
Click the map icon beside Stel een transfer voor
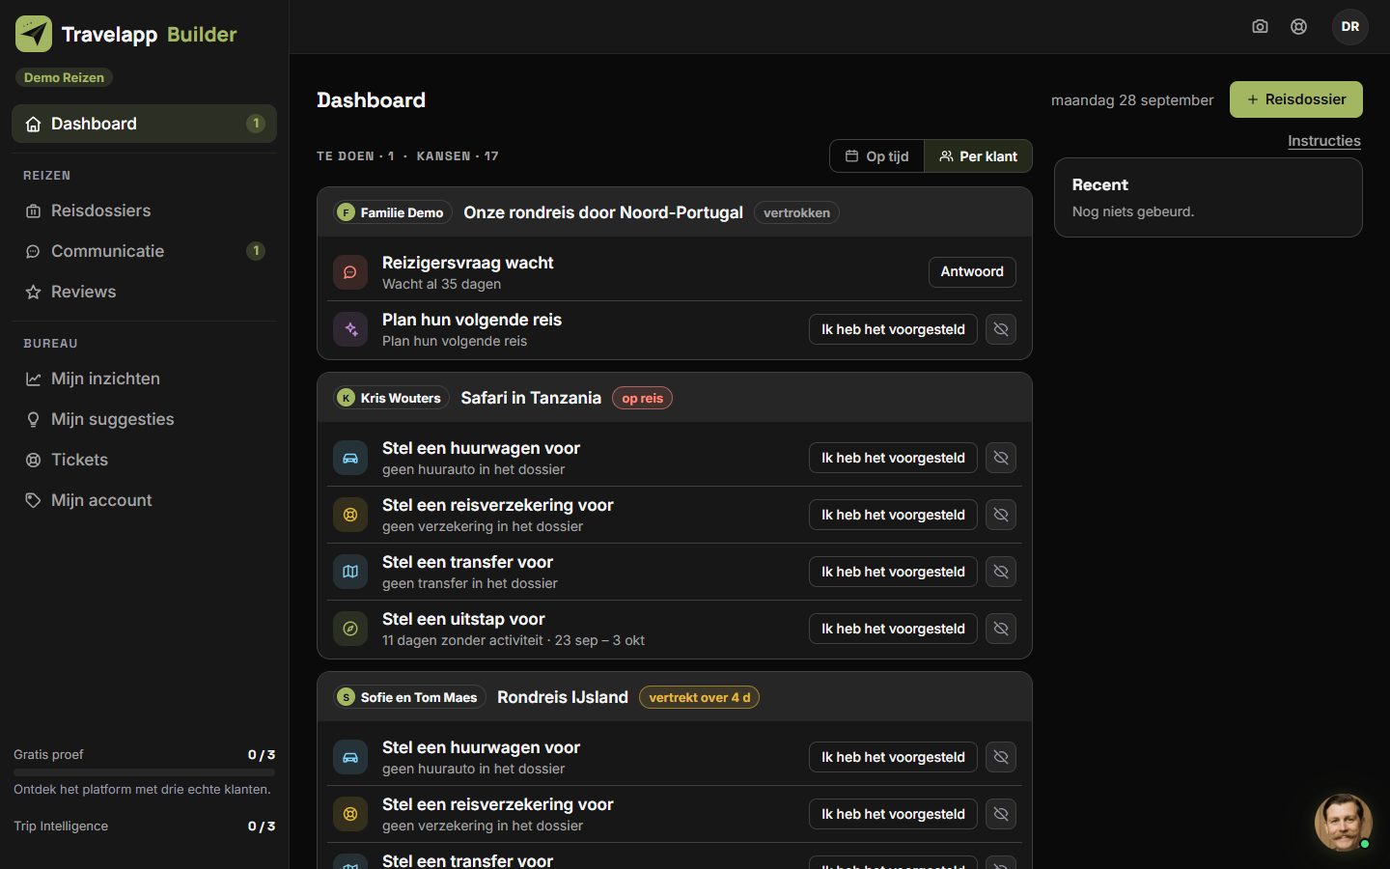tap(350, 572)
